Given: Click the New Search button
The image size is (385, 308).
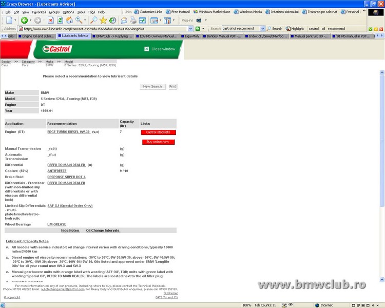Looking at the screenshot, I should click(x=152, y=86).
